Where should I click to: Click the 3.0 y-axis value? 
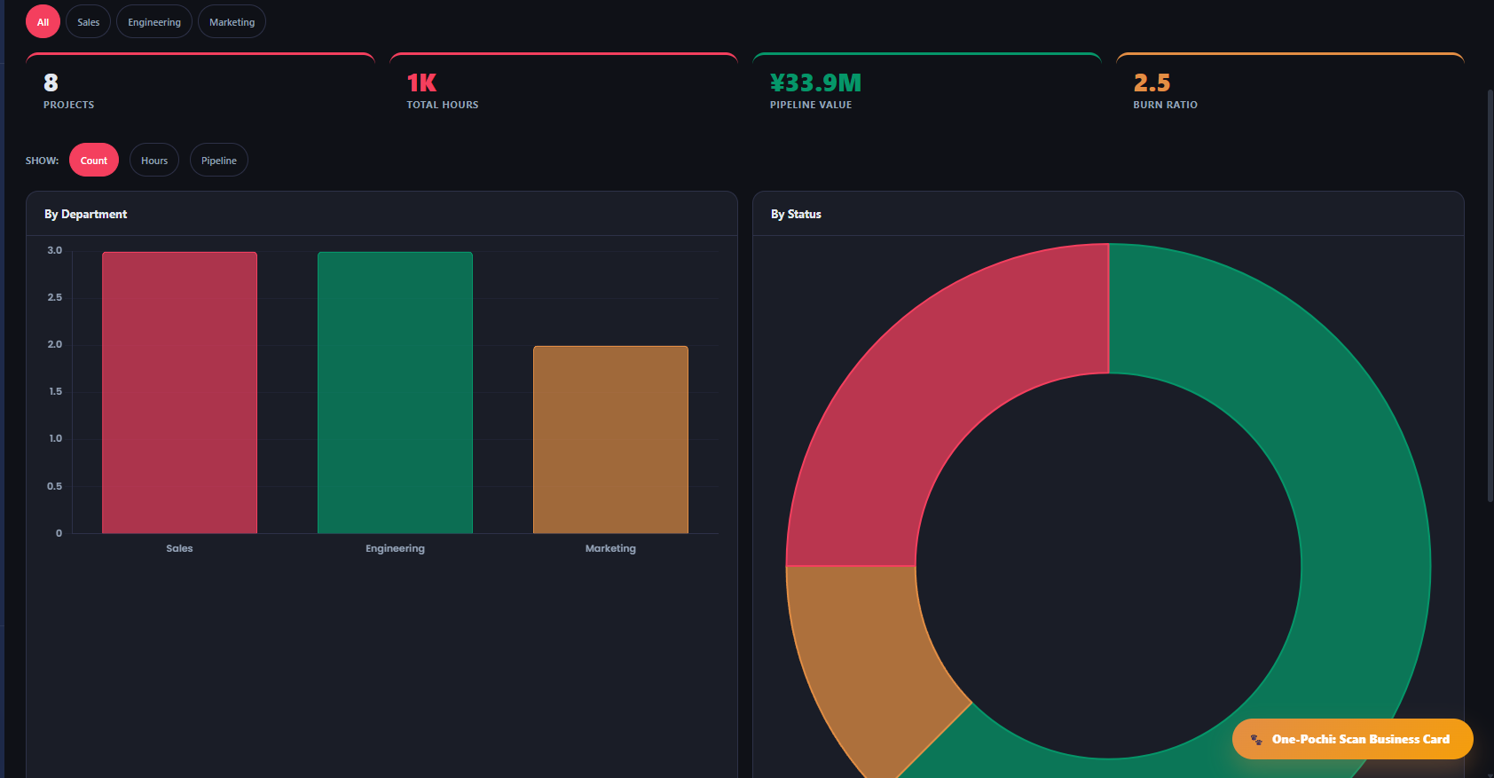coord(55,250)
